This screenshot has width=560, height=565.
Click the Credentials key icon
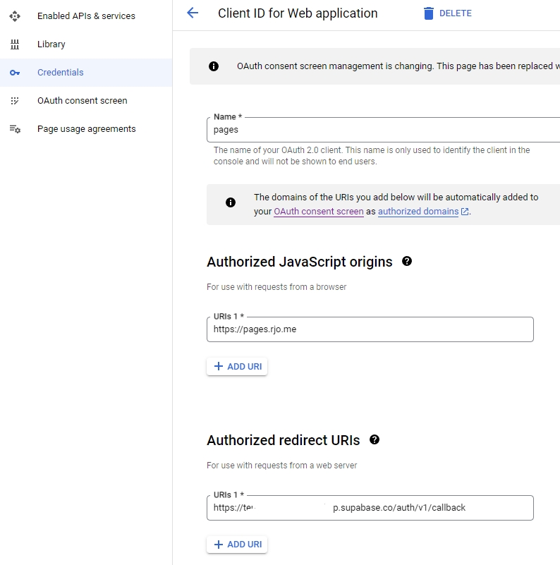point(15,73)
